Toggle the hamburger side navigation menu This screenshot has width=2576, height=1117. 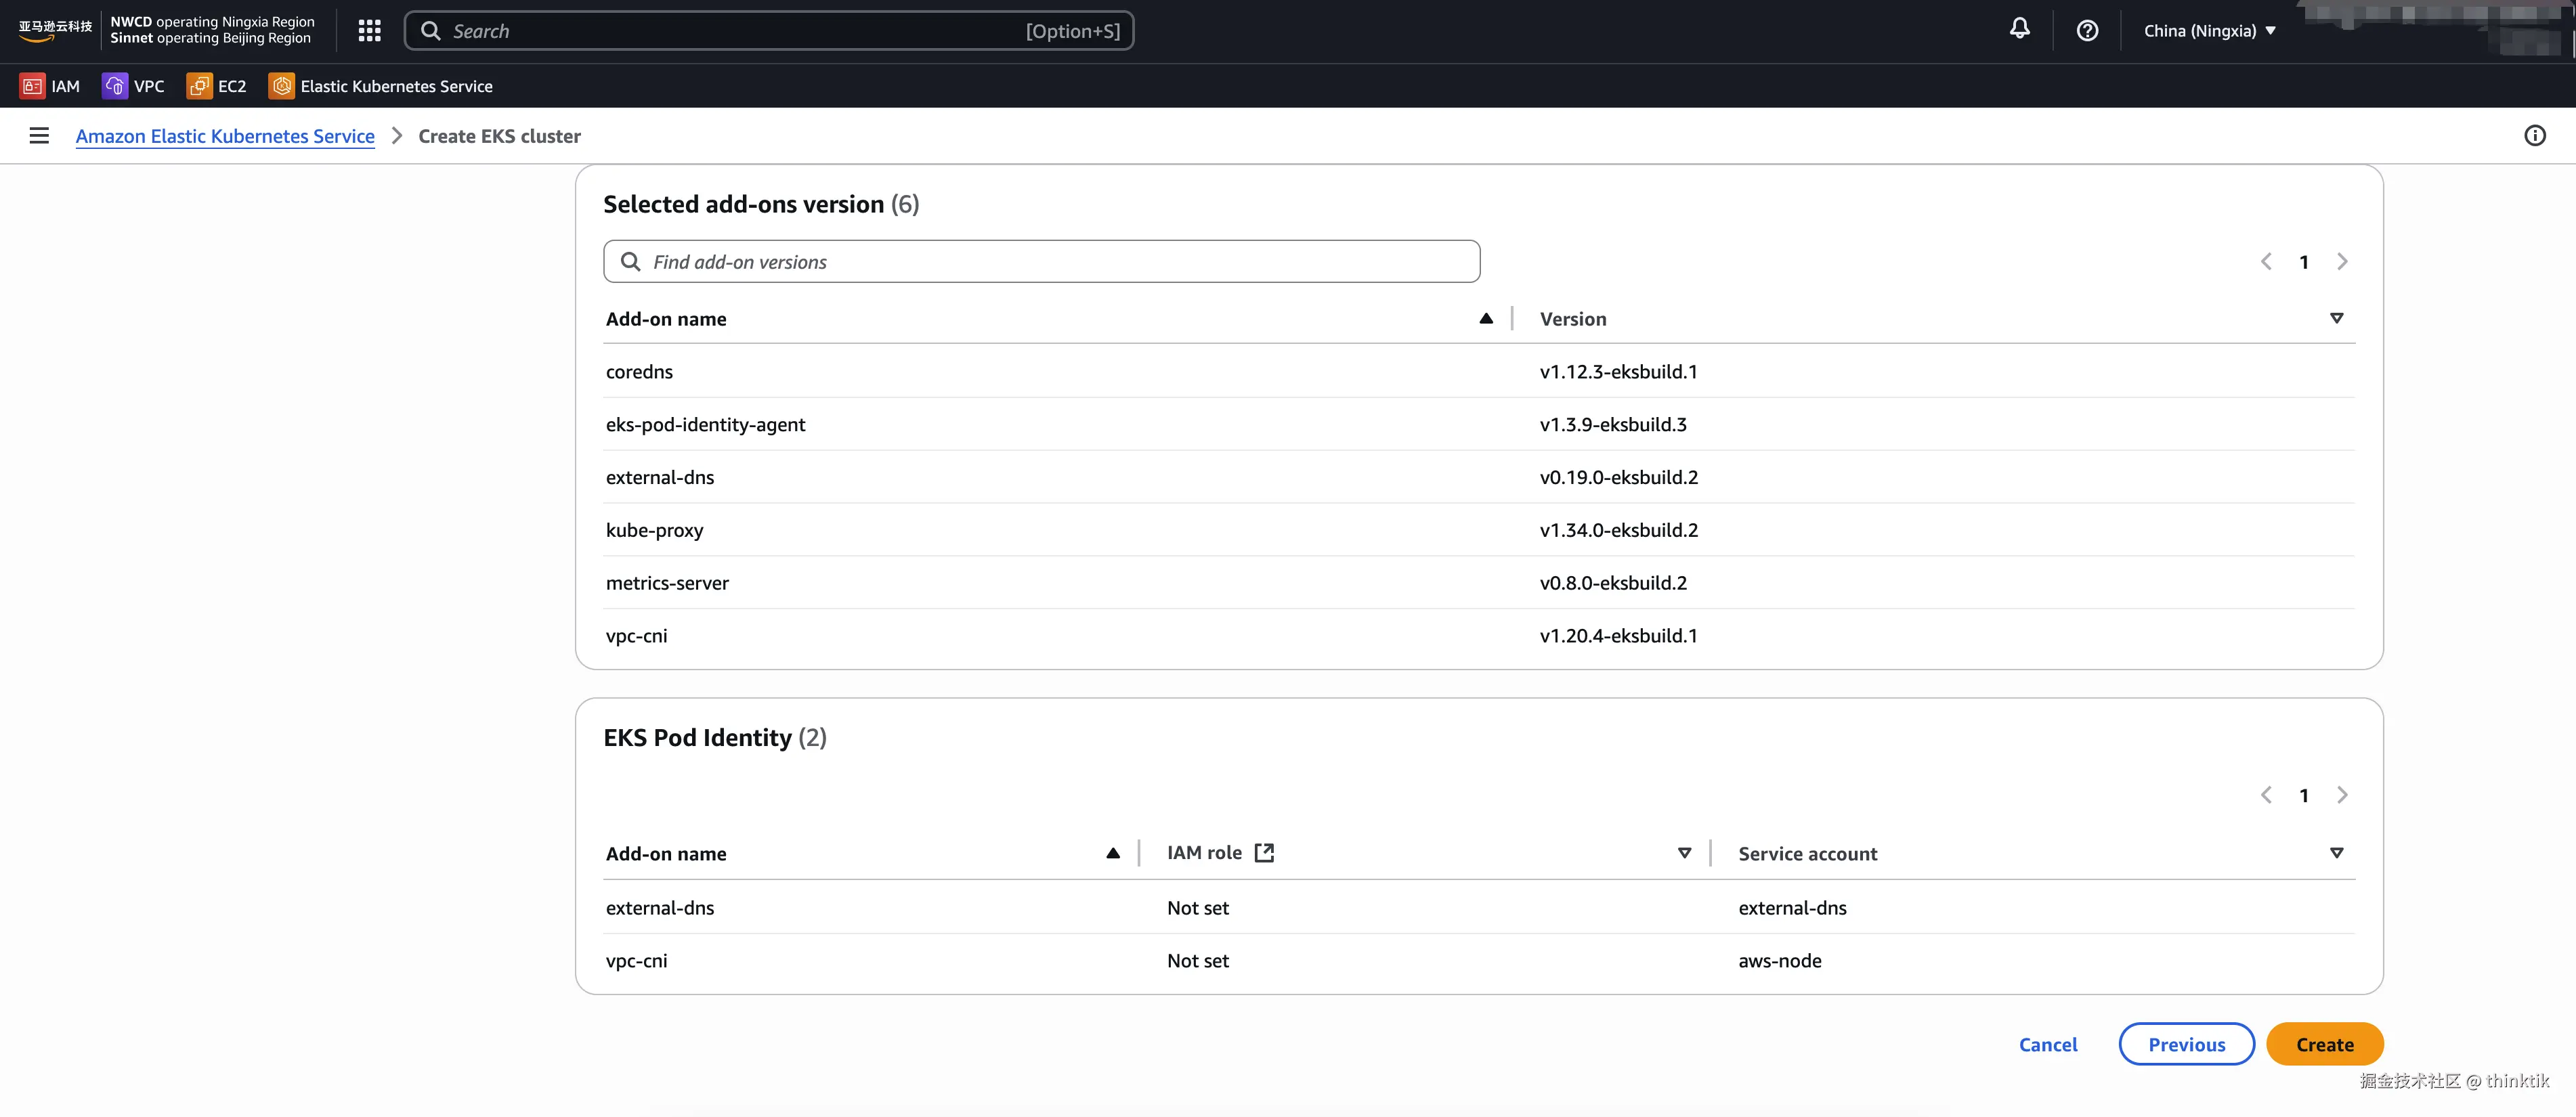[x=39, y=136]
